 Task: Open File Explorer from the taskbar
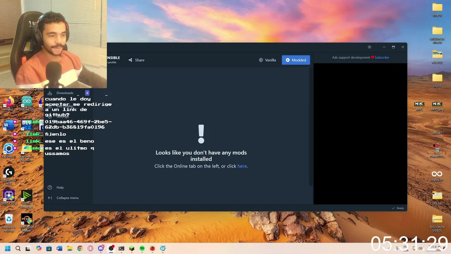tap(70, 248)
